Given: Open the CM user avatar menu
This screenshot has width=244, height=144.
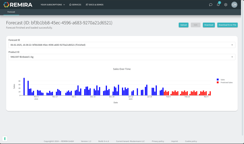Looking at the screenshot, I should click(234, 4).
